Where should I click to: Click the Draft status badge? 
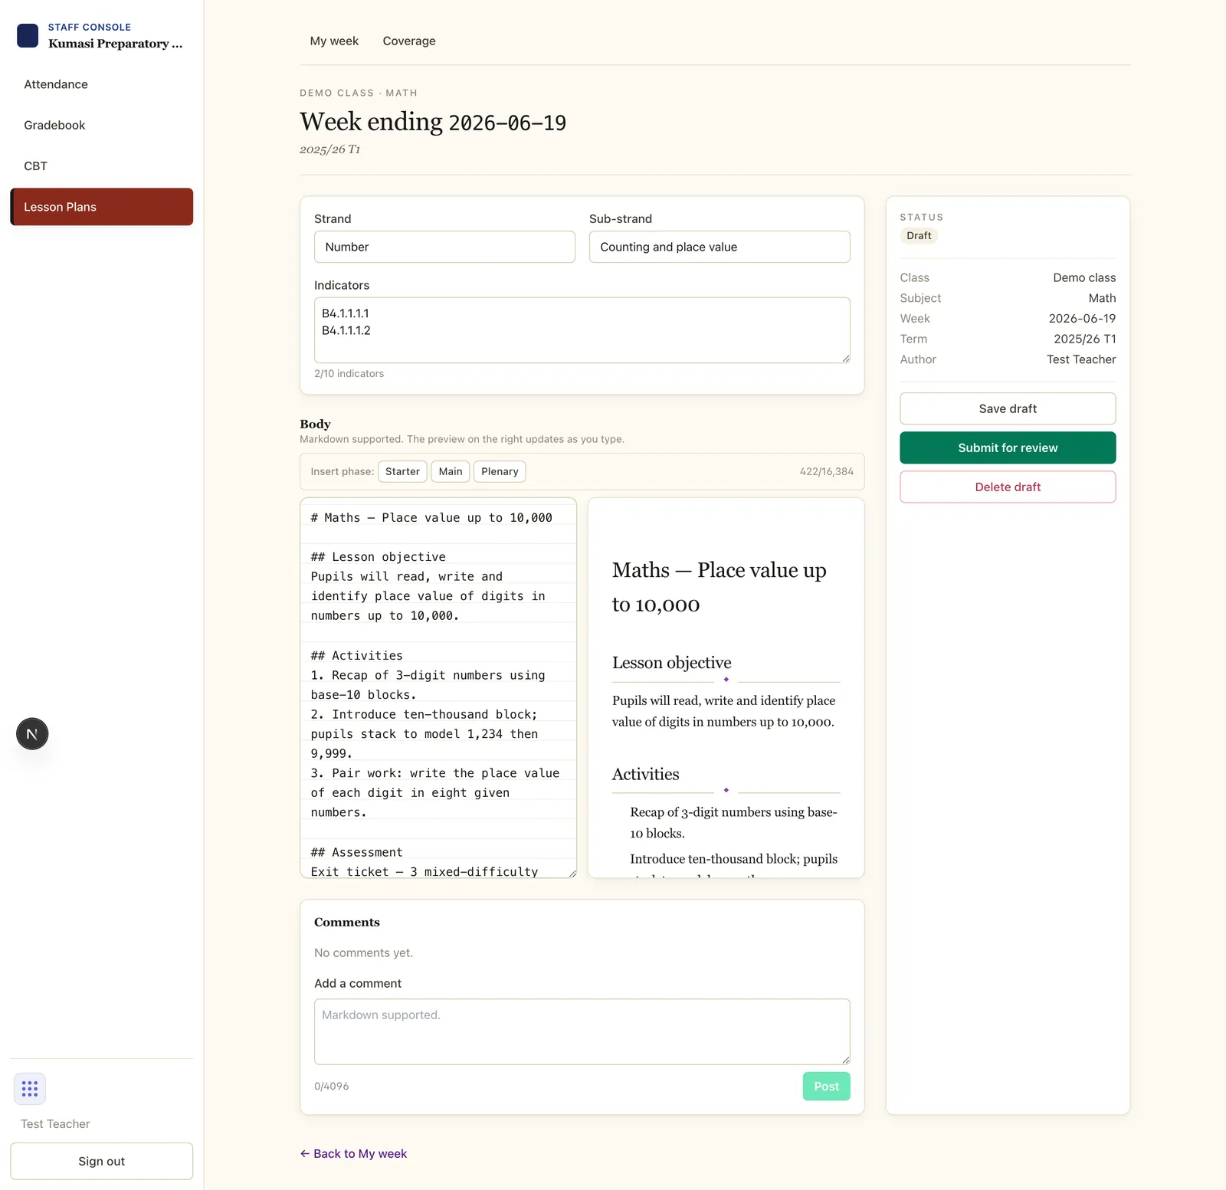919,236
